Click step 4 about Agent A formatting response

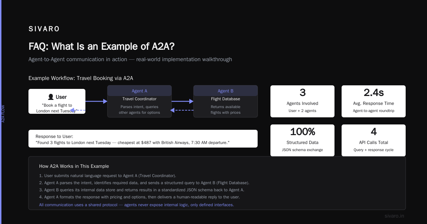[x=139, y=197]
